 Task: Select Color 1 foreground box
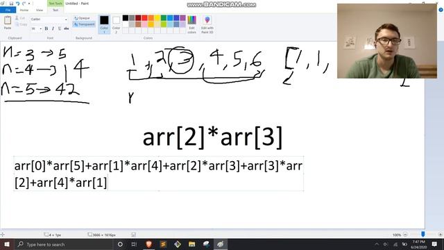tap(104, 24)
